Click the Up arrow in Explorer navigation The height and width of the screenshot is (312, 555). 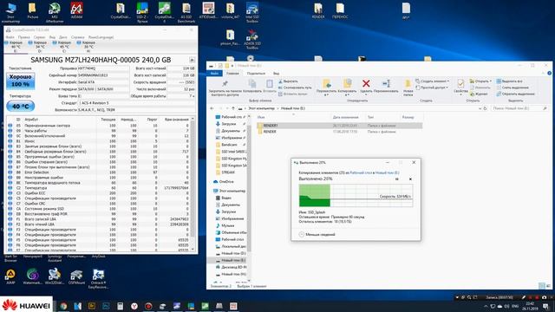tap(233, 108)
